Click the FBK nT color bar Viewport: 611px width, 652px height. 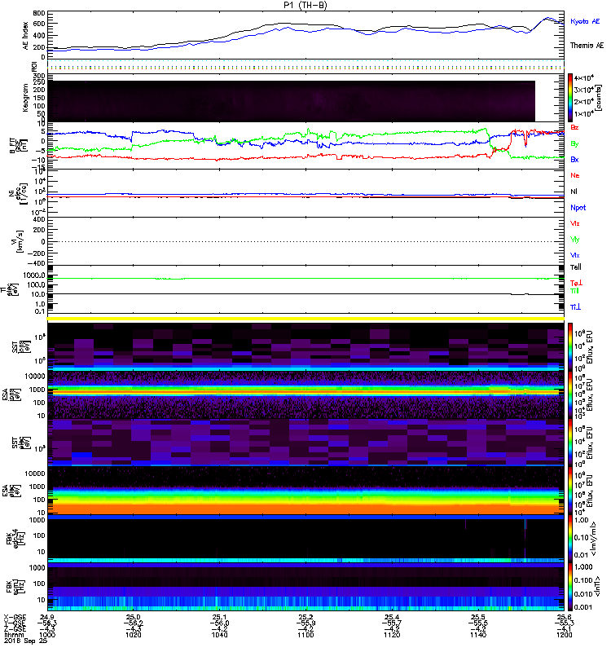pos(570,587)
